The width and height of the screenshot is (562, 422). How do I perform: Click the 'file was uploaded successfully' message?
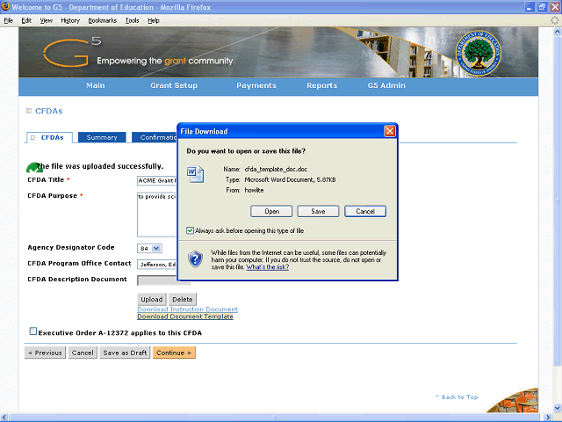click(x=100, y=166)
